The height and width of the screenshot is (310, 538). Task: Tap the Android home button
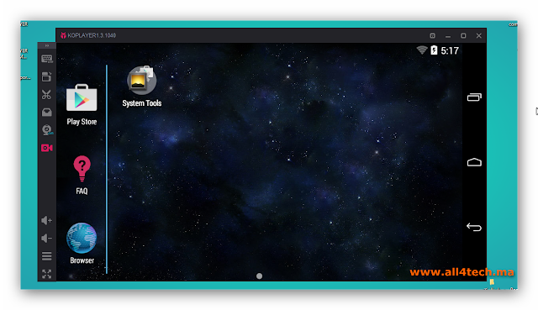tap(474, 162)
